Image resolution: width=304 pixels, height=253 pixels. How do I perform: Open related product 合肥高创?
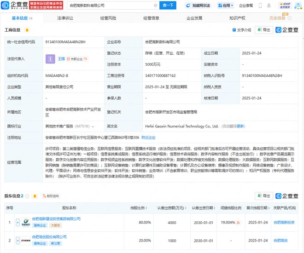coord(281,241)
